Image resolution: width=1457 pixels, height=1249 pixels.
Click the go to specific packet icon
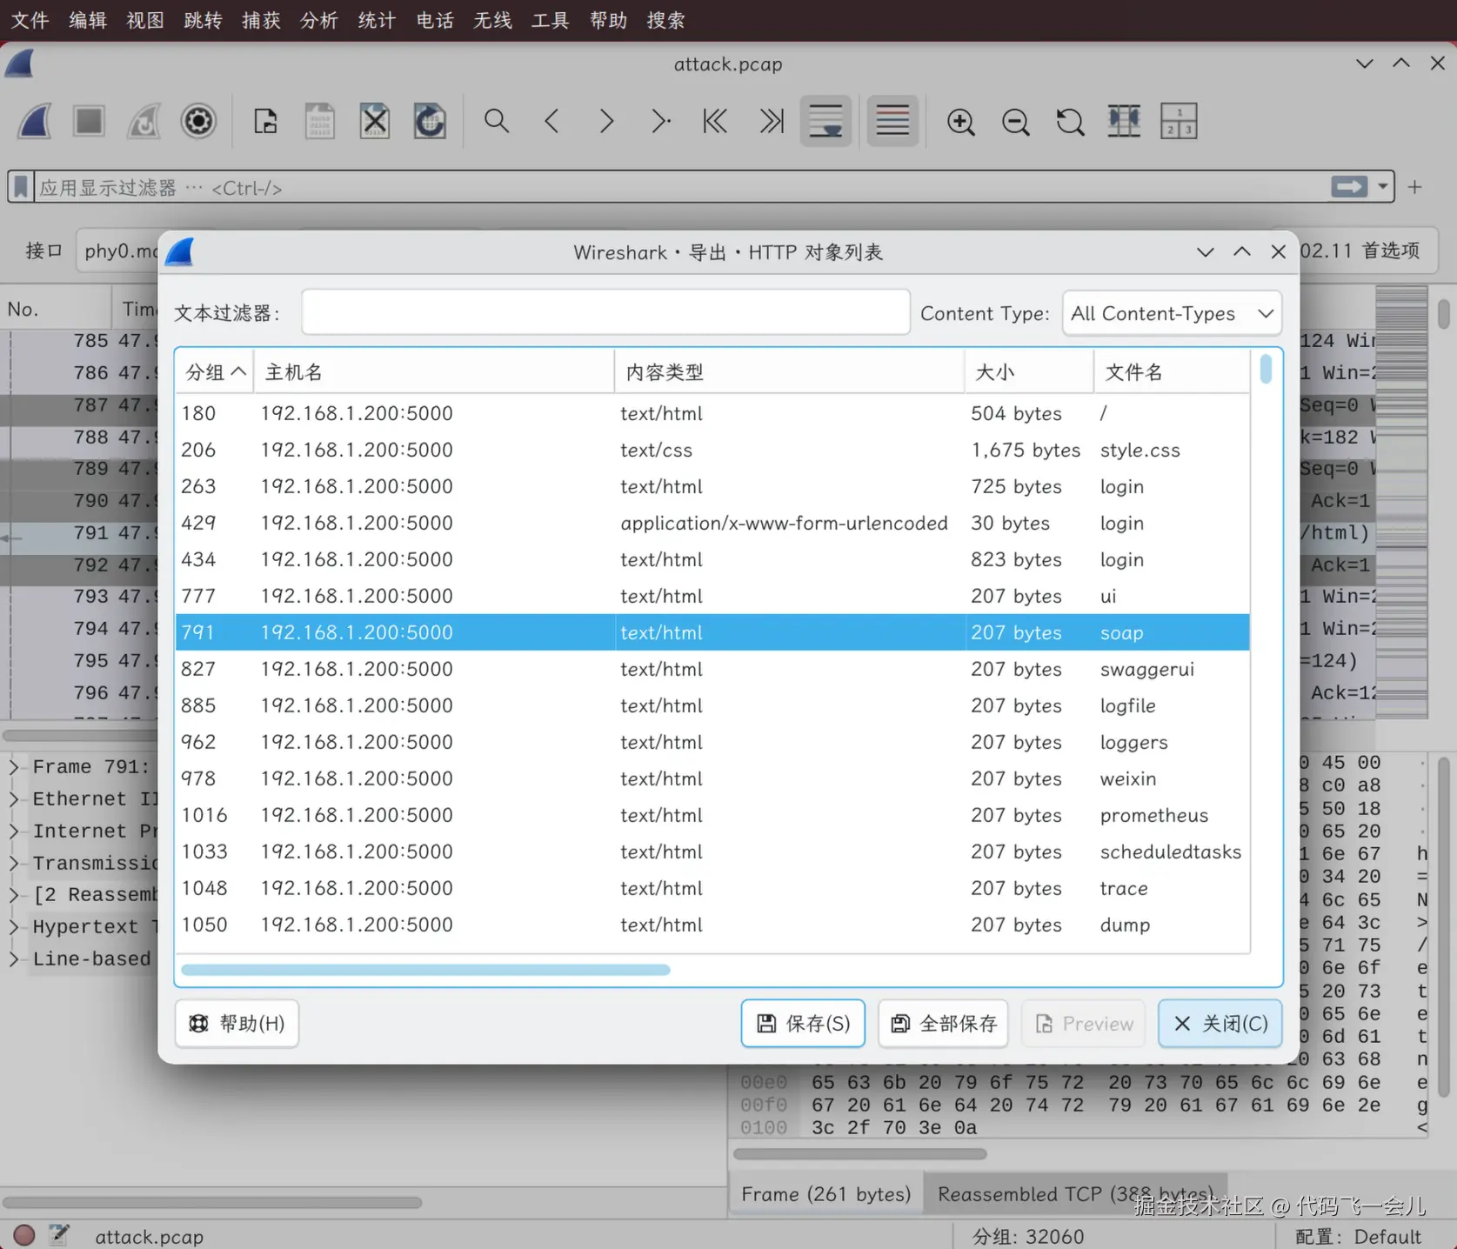coord(661,121)
